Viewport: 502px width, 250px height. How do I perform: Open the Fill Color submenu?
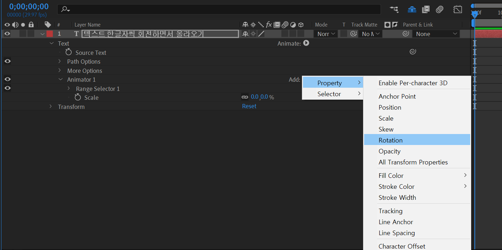point(417,175)
